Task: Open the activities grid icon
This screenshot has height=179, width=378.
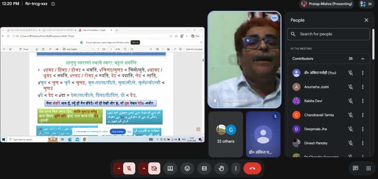Action: point(368,168)
